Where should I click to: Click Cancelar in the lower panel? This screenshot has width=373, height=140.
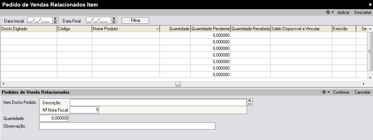click(x=362, y=92)
